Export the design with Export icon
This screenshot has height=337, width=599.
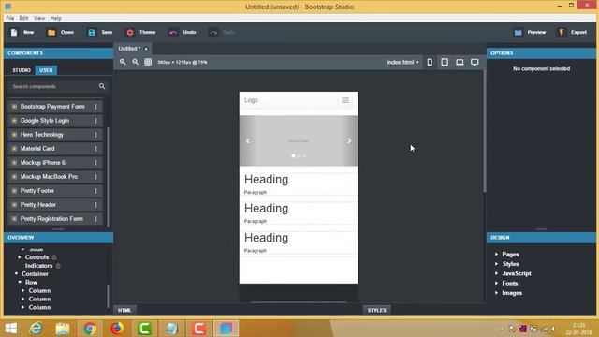click(x=562, y=33)
